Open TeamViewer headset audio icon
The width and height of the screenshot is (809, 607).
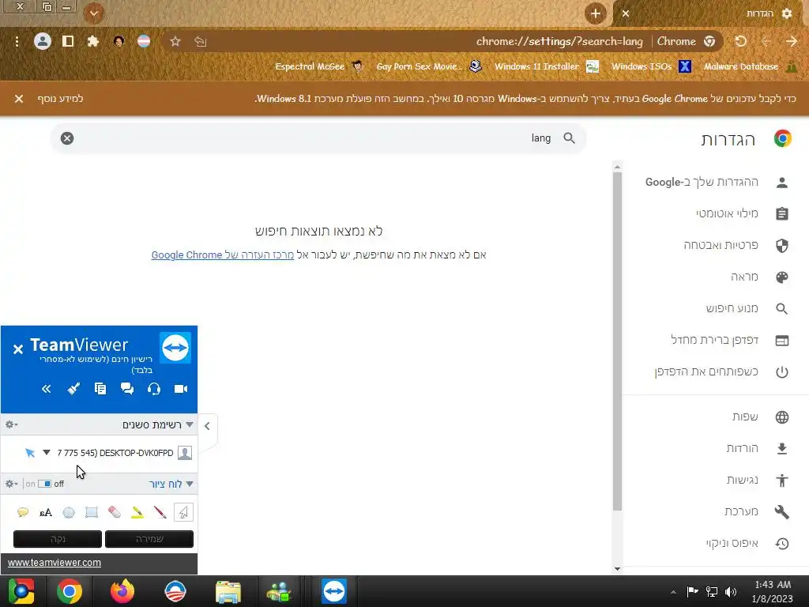154,389
